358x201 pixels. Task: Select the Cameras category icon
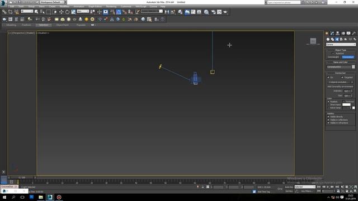coord(341,39)
